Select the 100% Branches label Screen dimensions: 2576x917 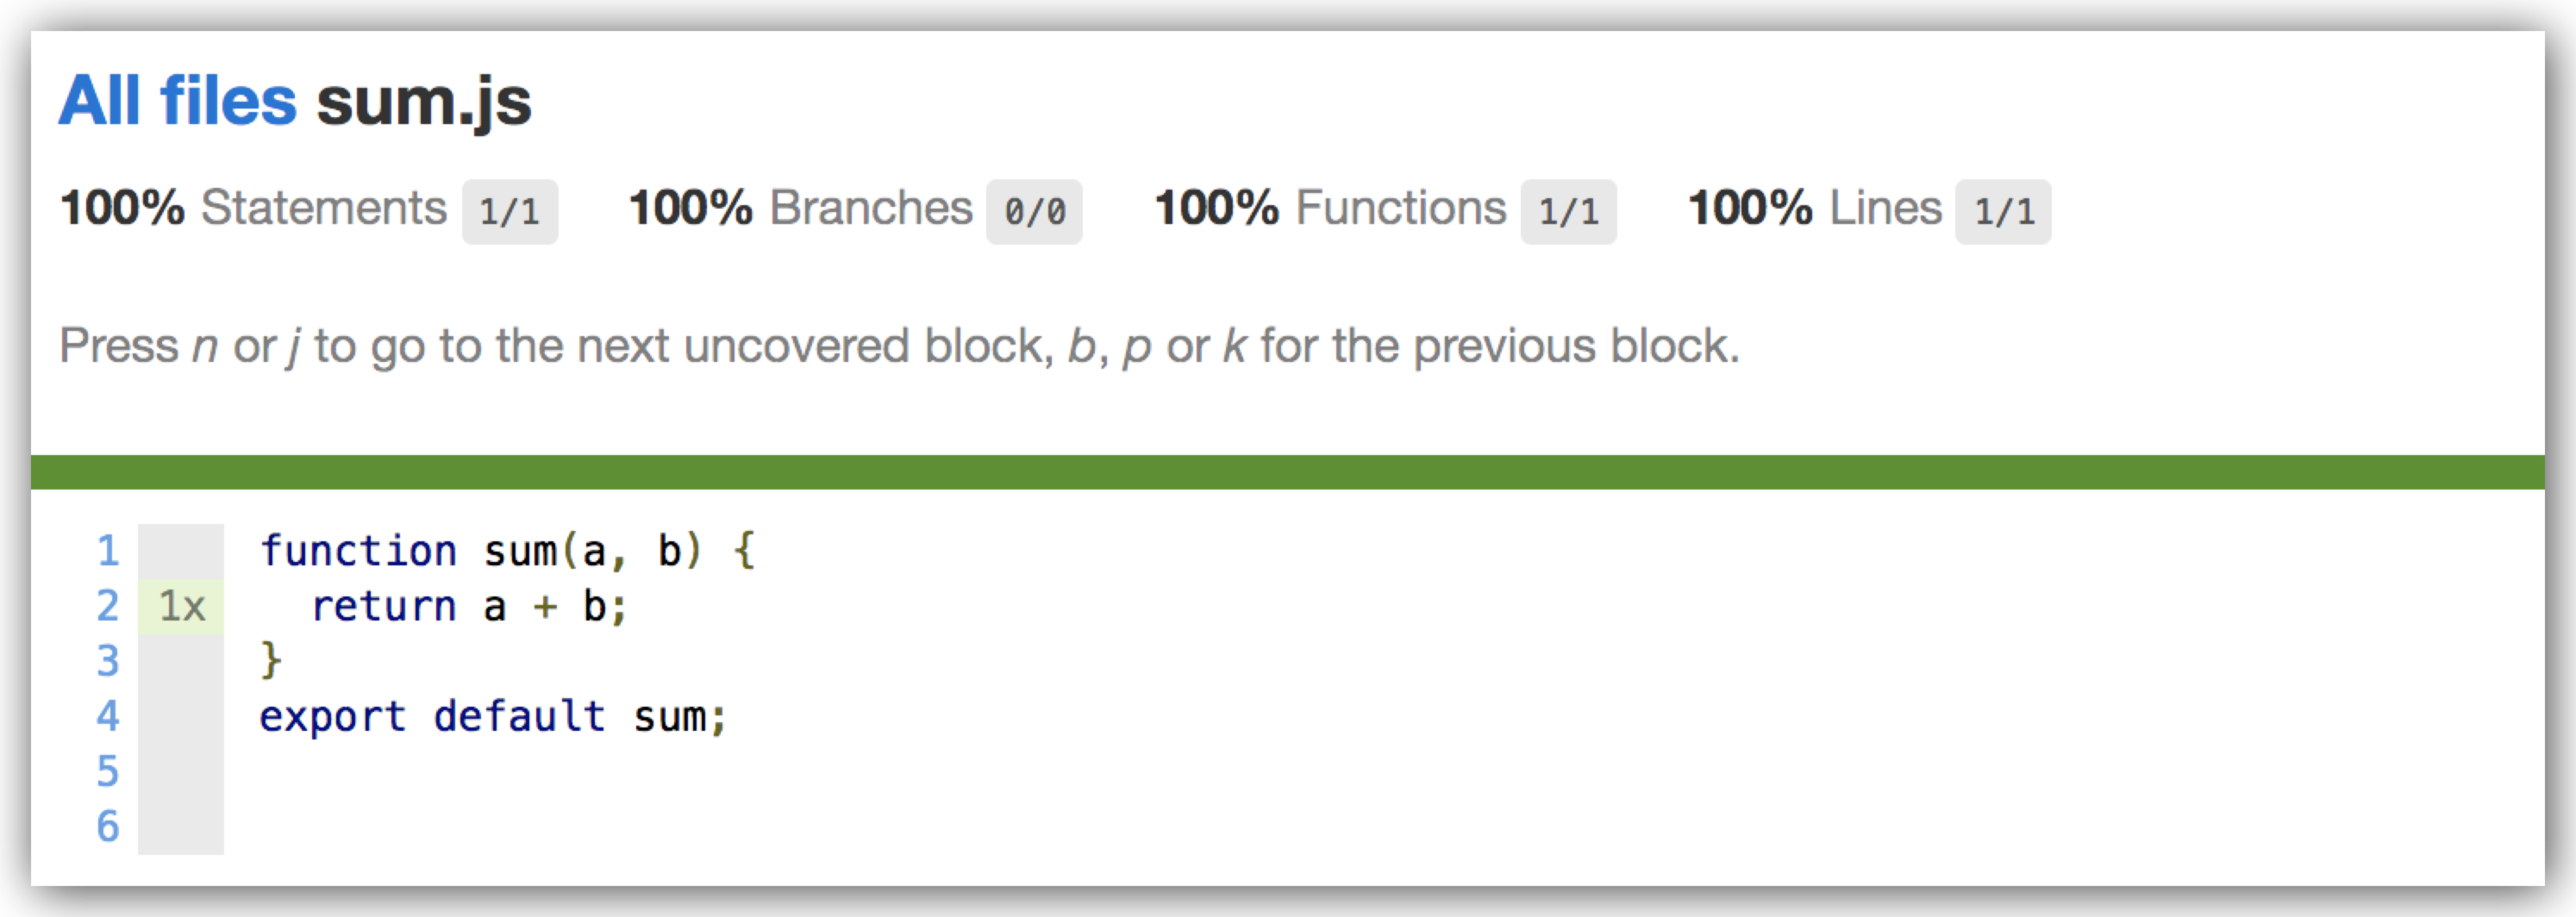[800, 208]
